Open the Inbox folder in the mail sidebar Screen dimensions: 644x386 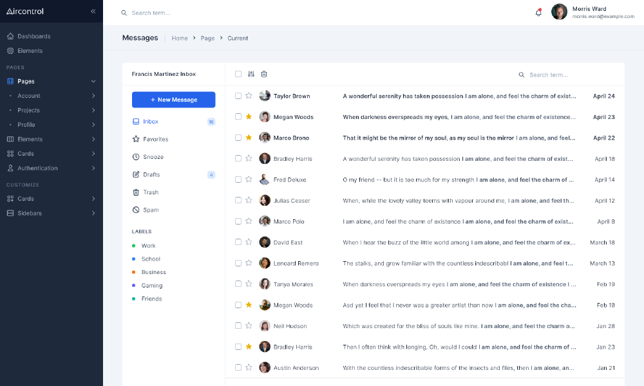pos(149,121)
